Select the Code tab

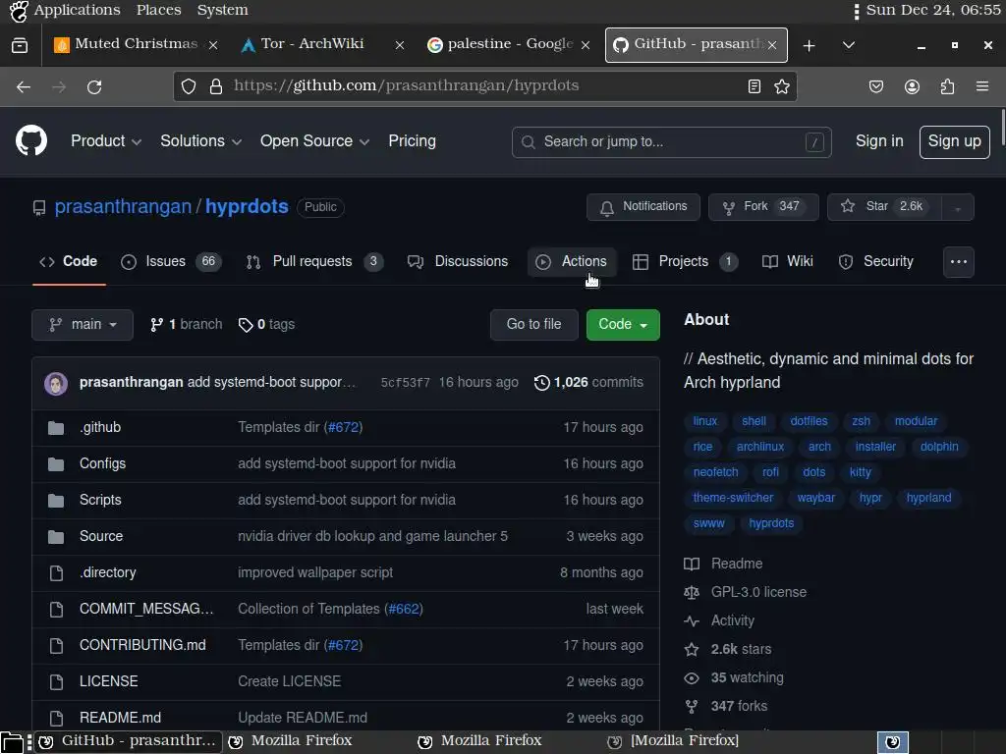(x=69, y=261)
